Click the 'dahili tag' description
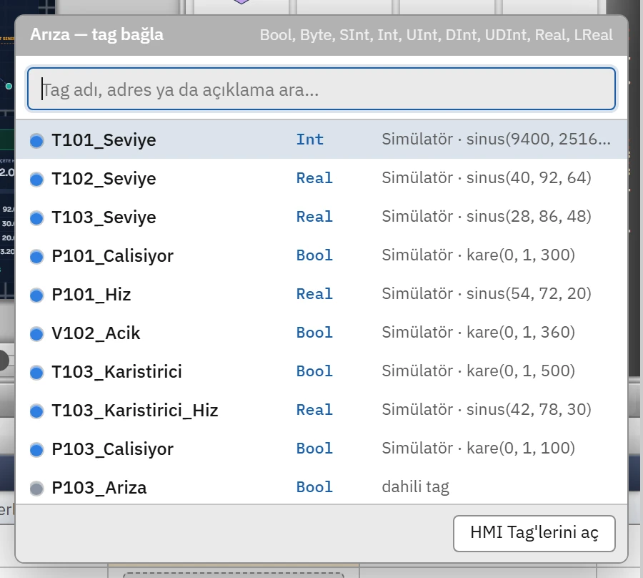 (x=415, y=487)
